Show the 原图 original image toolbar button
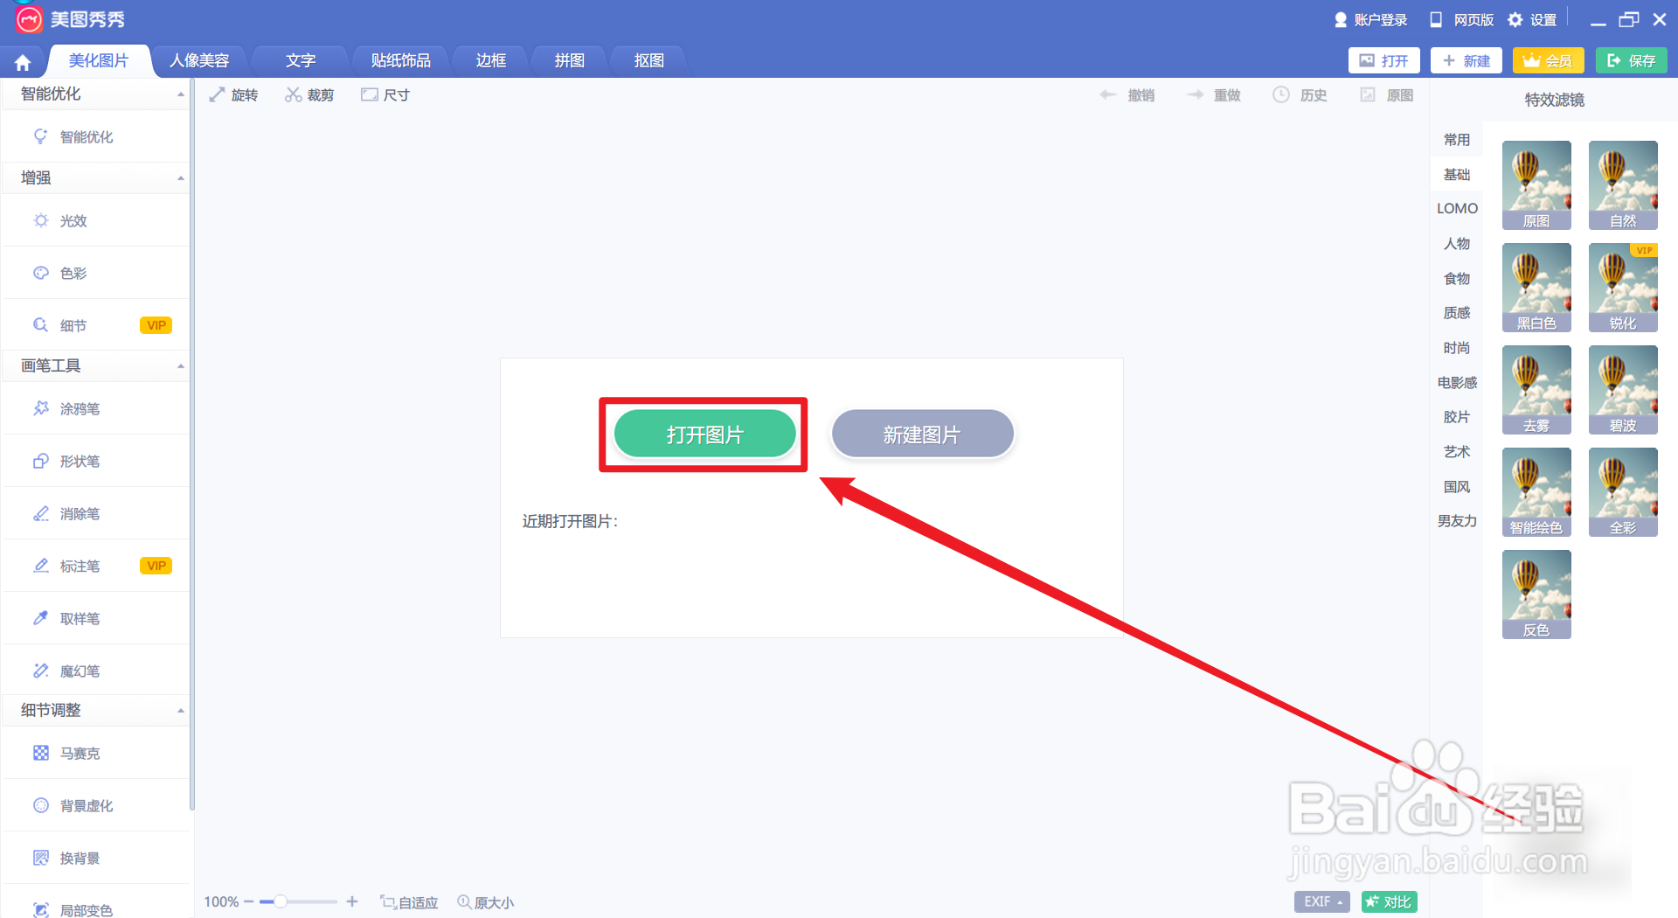Viewport: 1678px width, 918px height. tap(1387, 94)
